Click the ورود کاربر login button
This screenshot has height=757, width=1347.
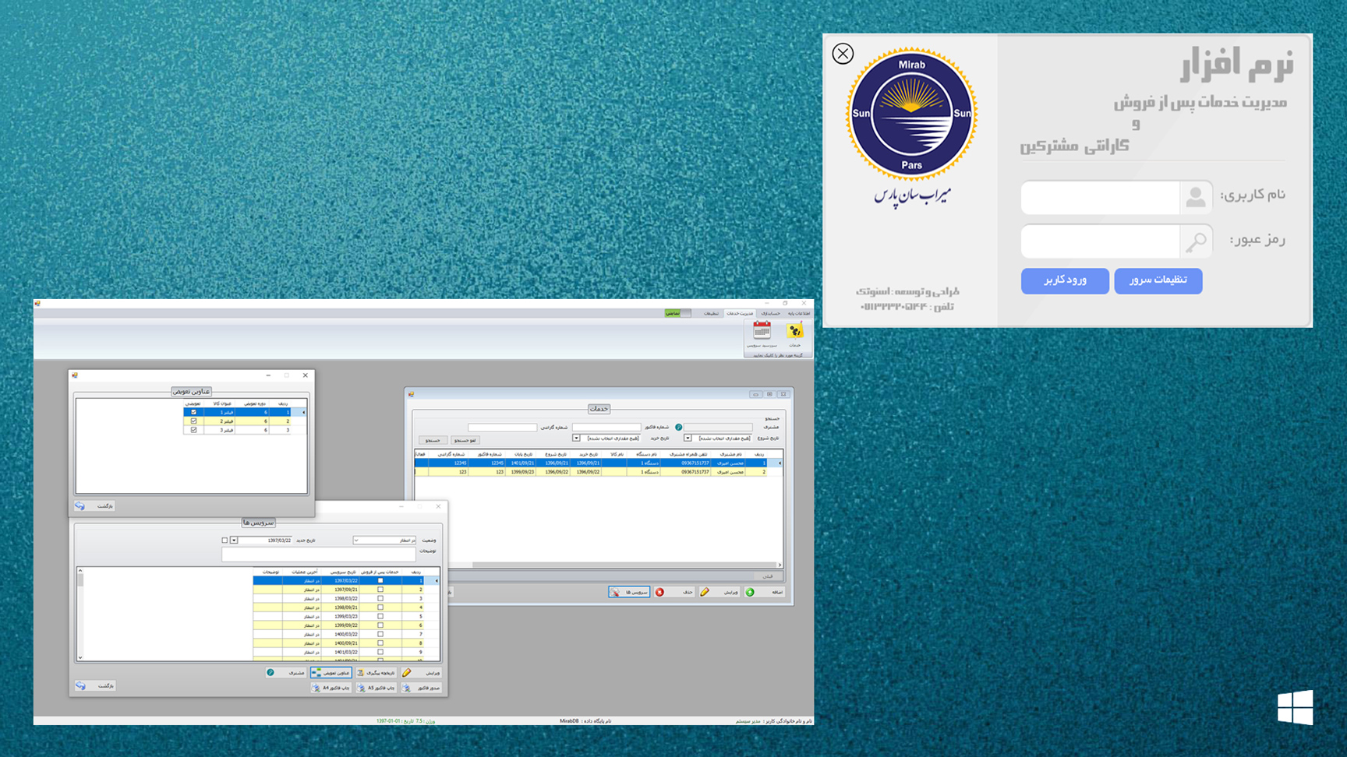click(x=1065, y=280)
